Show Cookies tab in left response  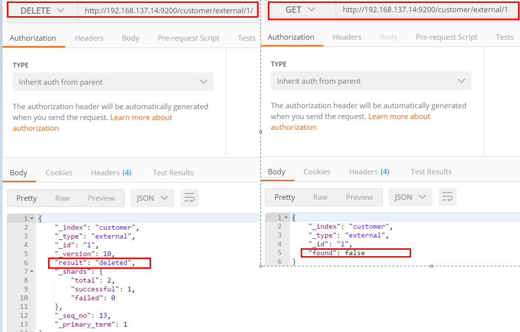(59, 172)
